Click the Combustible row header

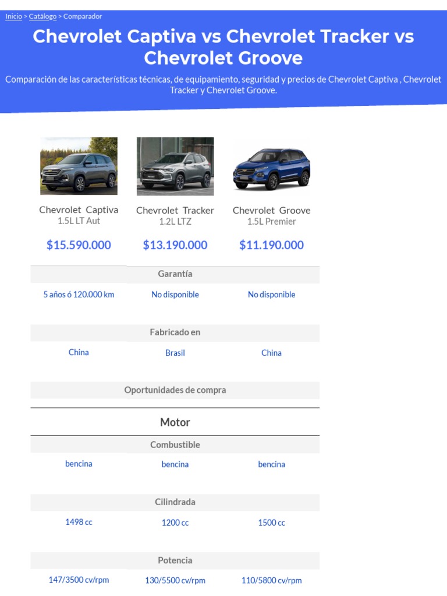[x=175, y=445]
